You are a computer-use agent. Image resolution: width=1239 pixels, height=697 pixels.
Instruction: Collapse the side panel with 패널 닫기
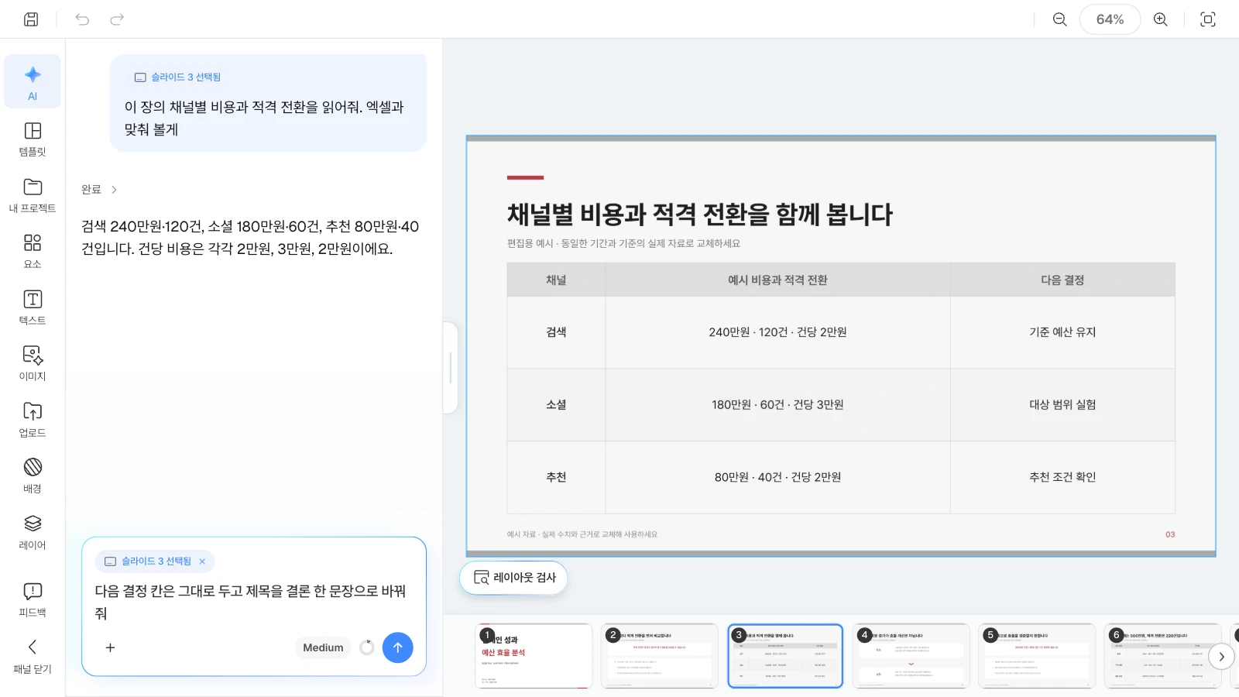33,656
